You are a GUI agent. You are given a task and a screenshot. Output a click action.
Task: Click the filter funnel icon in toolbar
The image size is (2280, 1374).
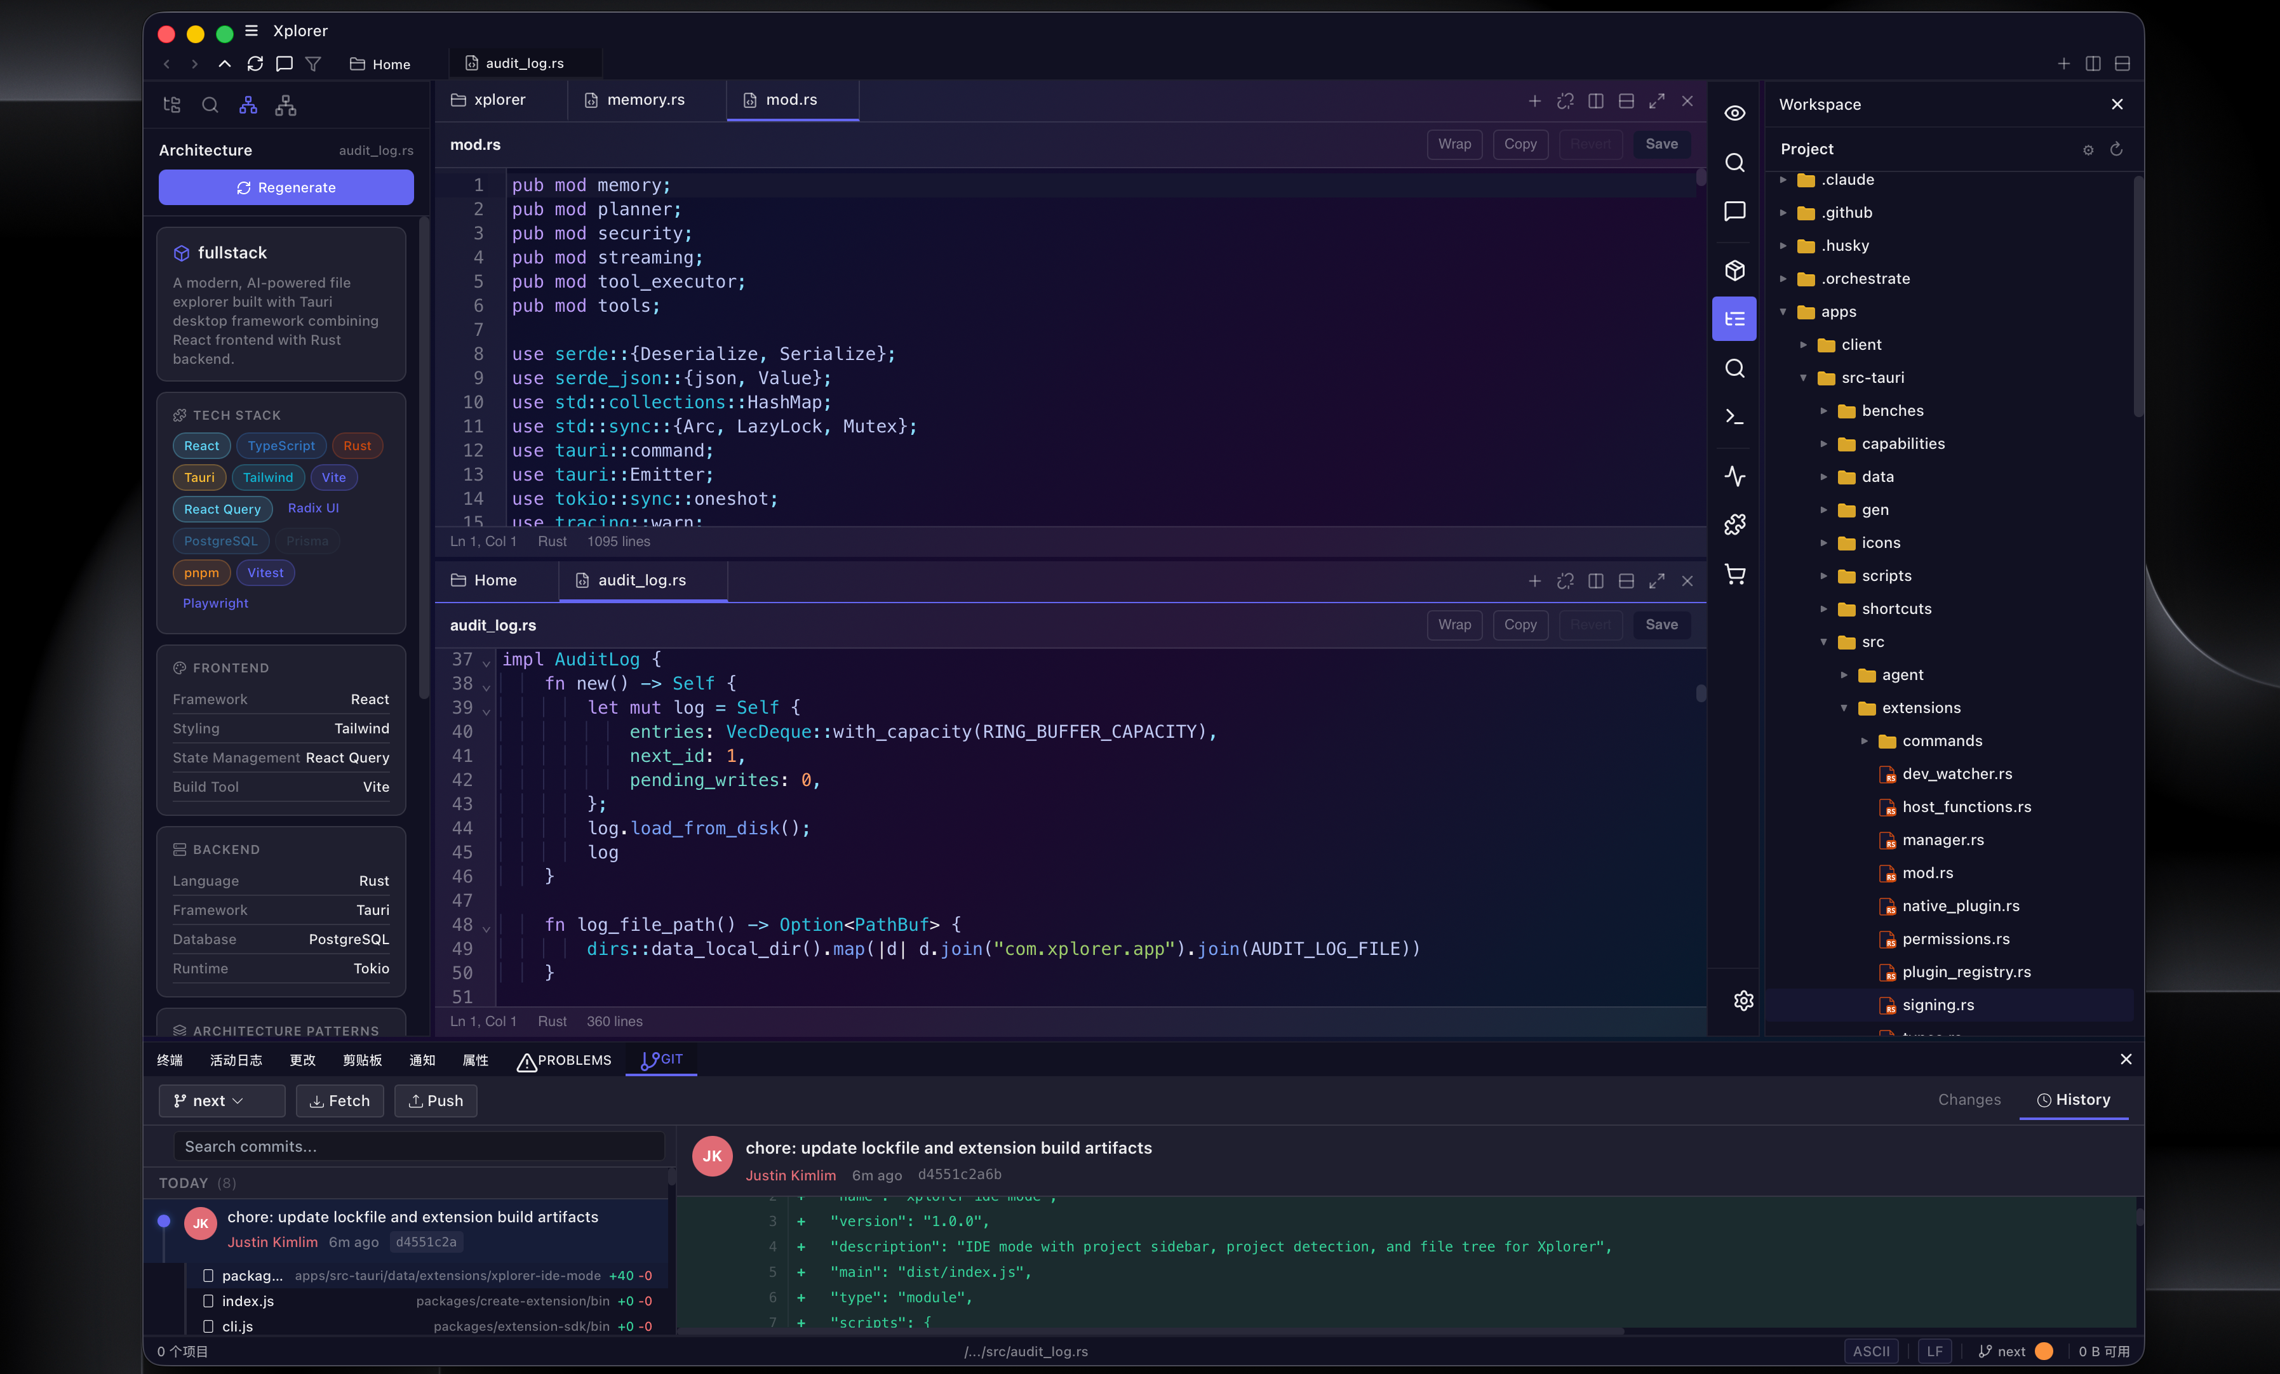tap(312, 64)
